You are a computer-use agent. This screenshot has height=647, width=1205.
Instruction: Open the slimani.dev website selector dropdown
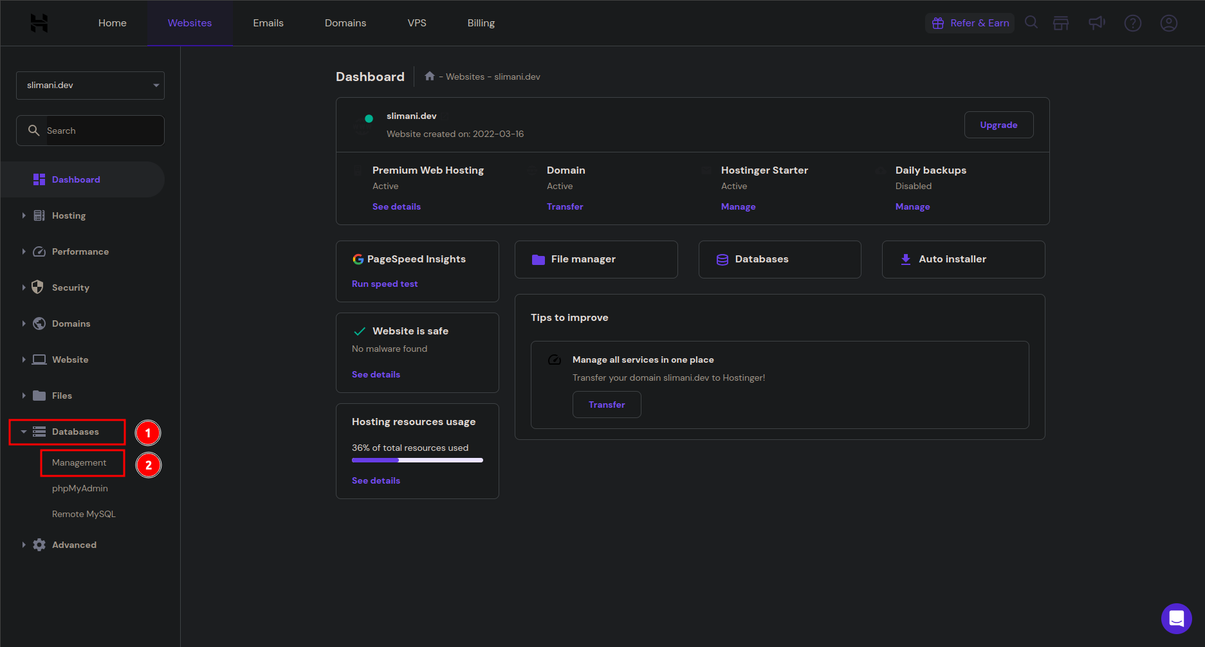tap(90, 86)
